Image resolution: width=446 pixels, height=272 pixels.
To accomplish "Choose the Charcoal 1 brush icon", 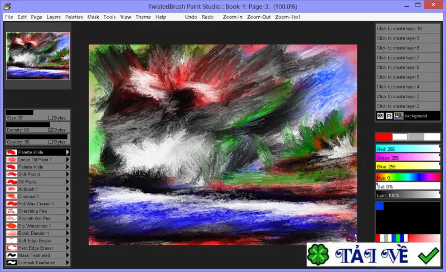I will [12, 196].
